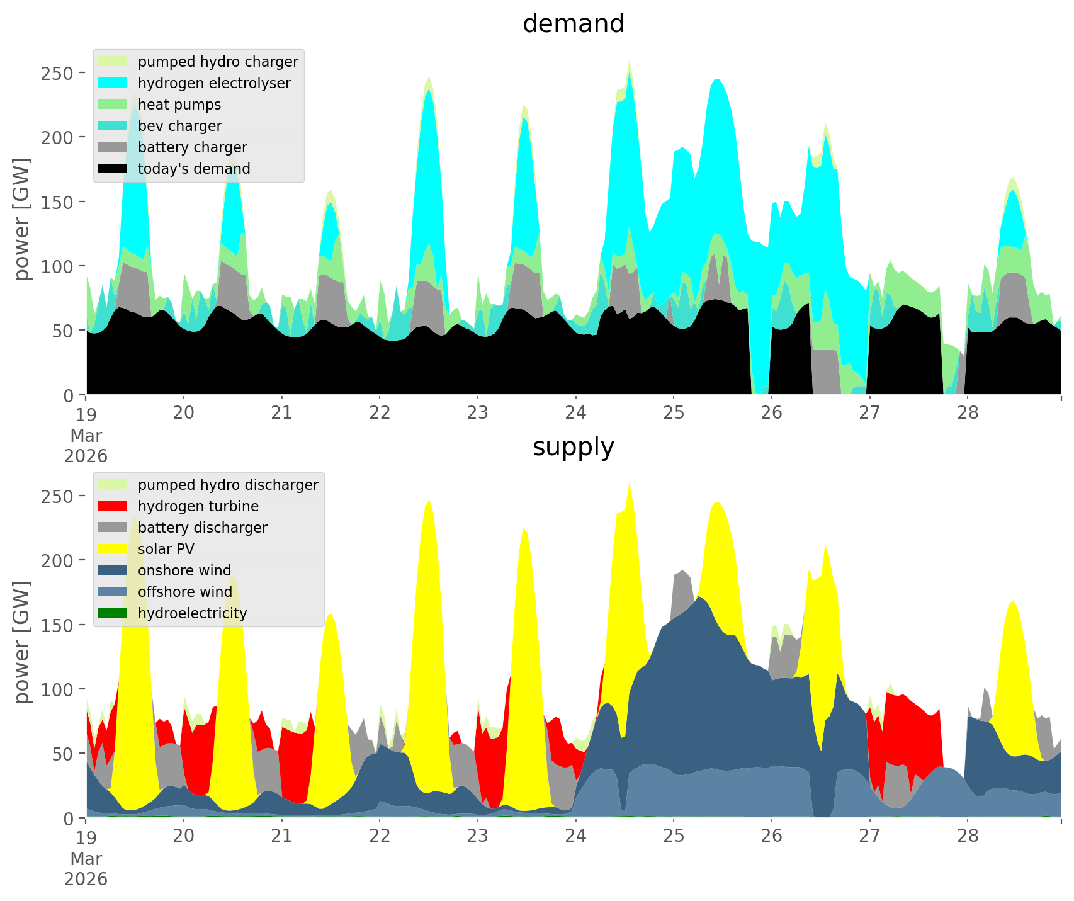1074x901 pixels.
Task: Click the today's demand black legend swatch
Action: coord(113,169)
